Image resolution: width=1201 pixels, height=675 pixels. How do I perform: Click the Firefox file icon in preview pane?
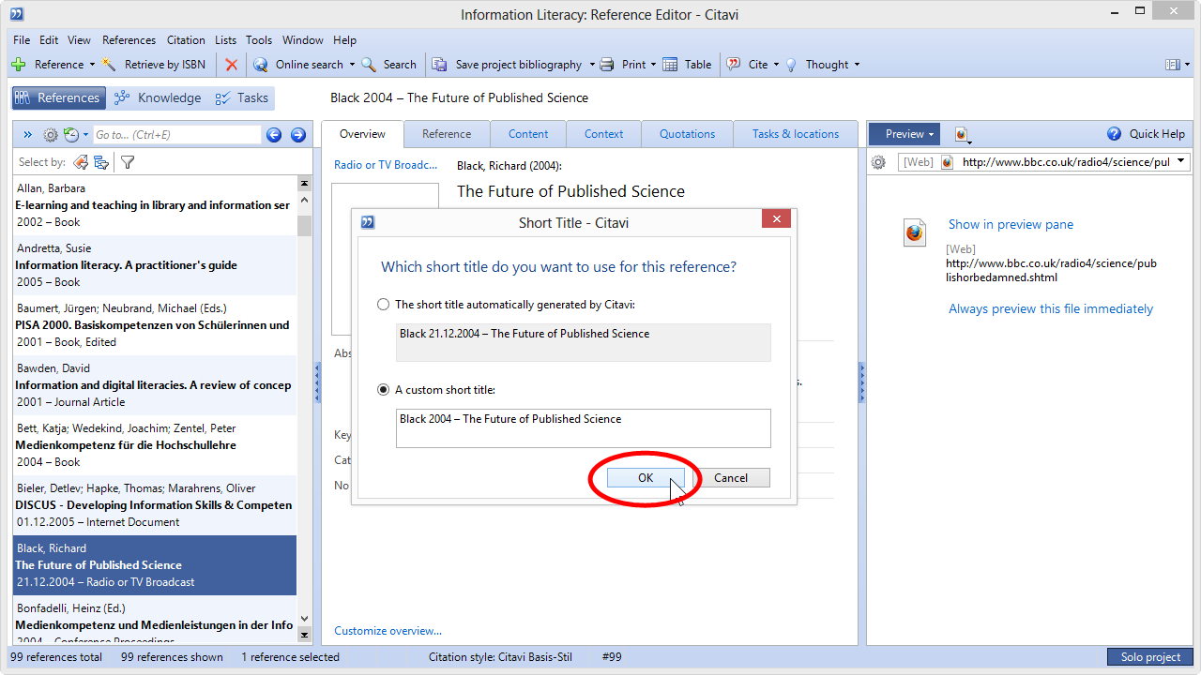pyautogui.click(x=915, y=232)
